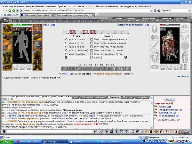Select attack option удар по ногам
The height and width of the screenshot is (144, 192).
point(66,54)
